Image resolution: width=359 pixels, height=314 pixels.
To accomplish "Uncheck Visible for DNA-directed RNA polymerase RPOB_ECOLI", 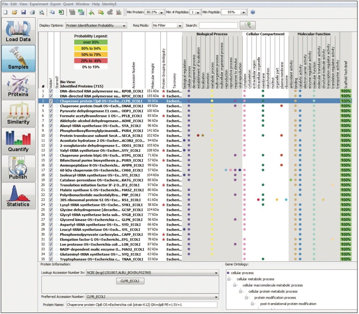I will (51, 91).
